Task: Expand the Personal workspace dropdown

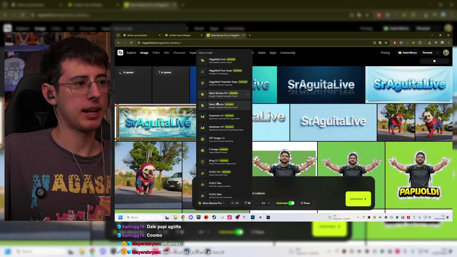Action: pyautogui.click(x=430, y=52)
